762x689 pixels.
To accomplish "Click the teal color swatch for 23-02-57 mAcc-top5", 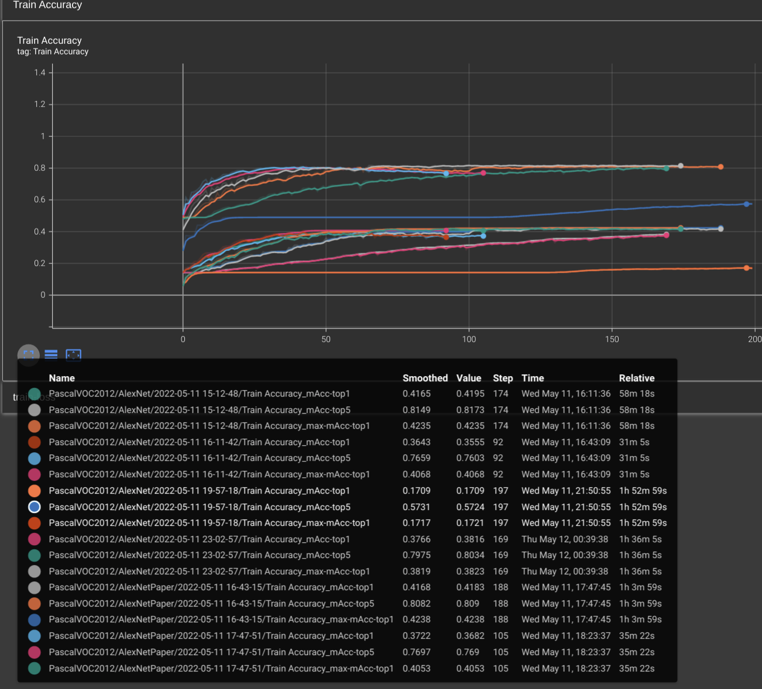I will pyautogui.click(x=34, y=555).
